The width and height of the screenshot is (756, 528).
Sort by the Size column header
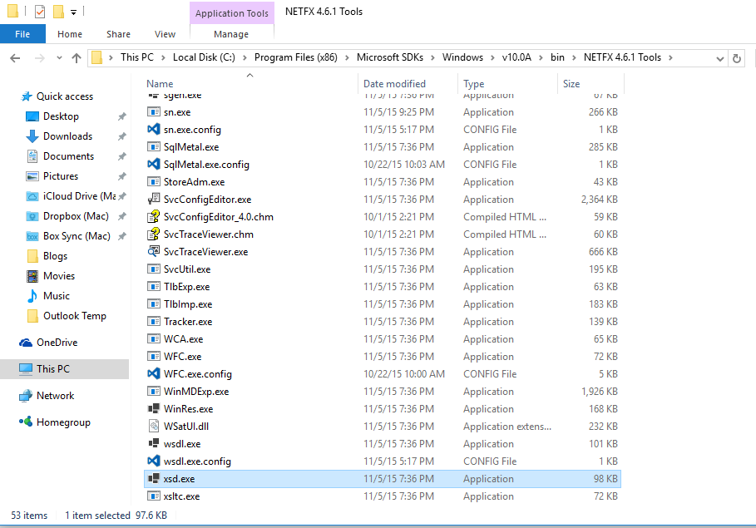point(591,84)
